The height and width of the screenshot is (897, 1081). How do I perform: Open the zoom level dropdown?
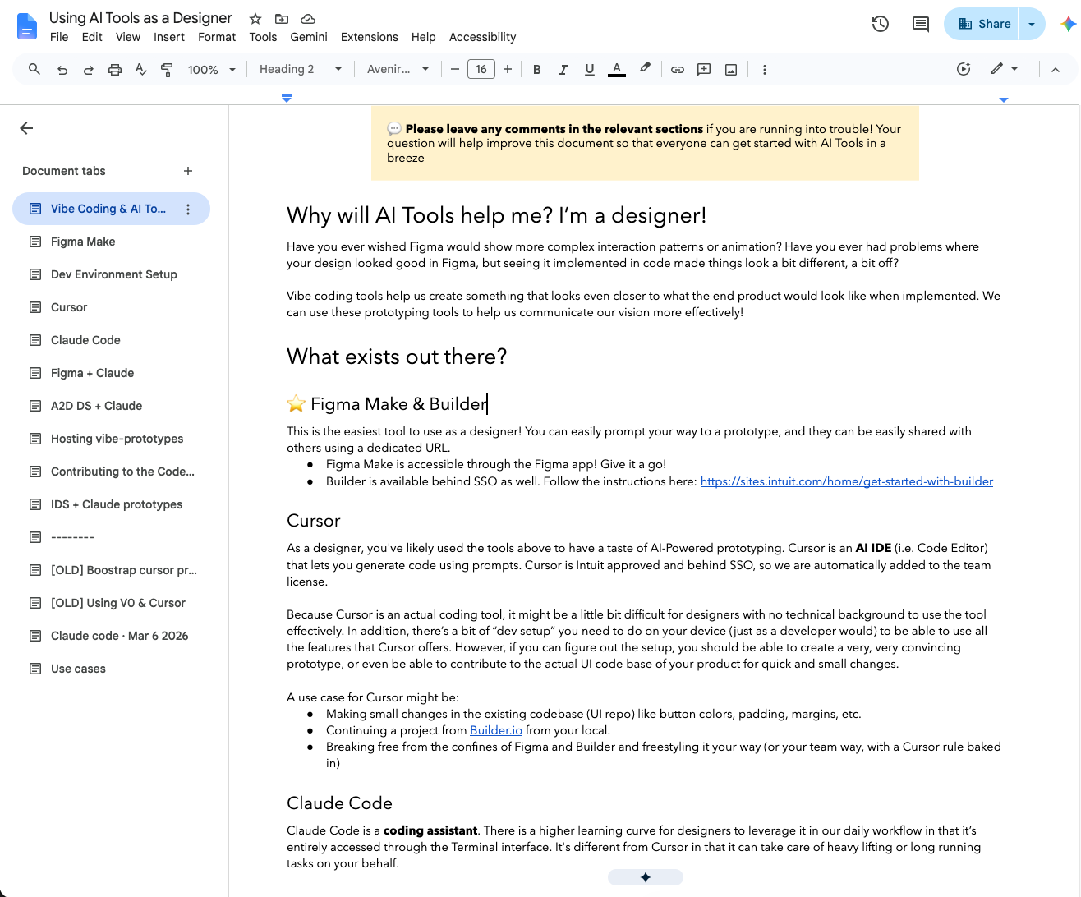212,70
